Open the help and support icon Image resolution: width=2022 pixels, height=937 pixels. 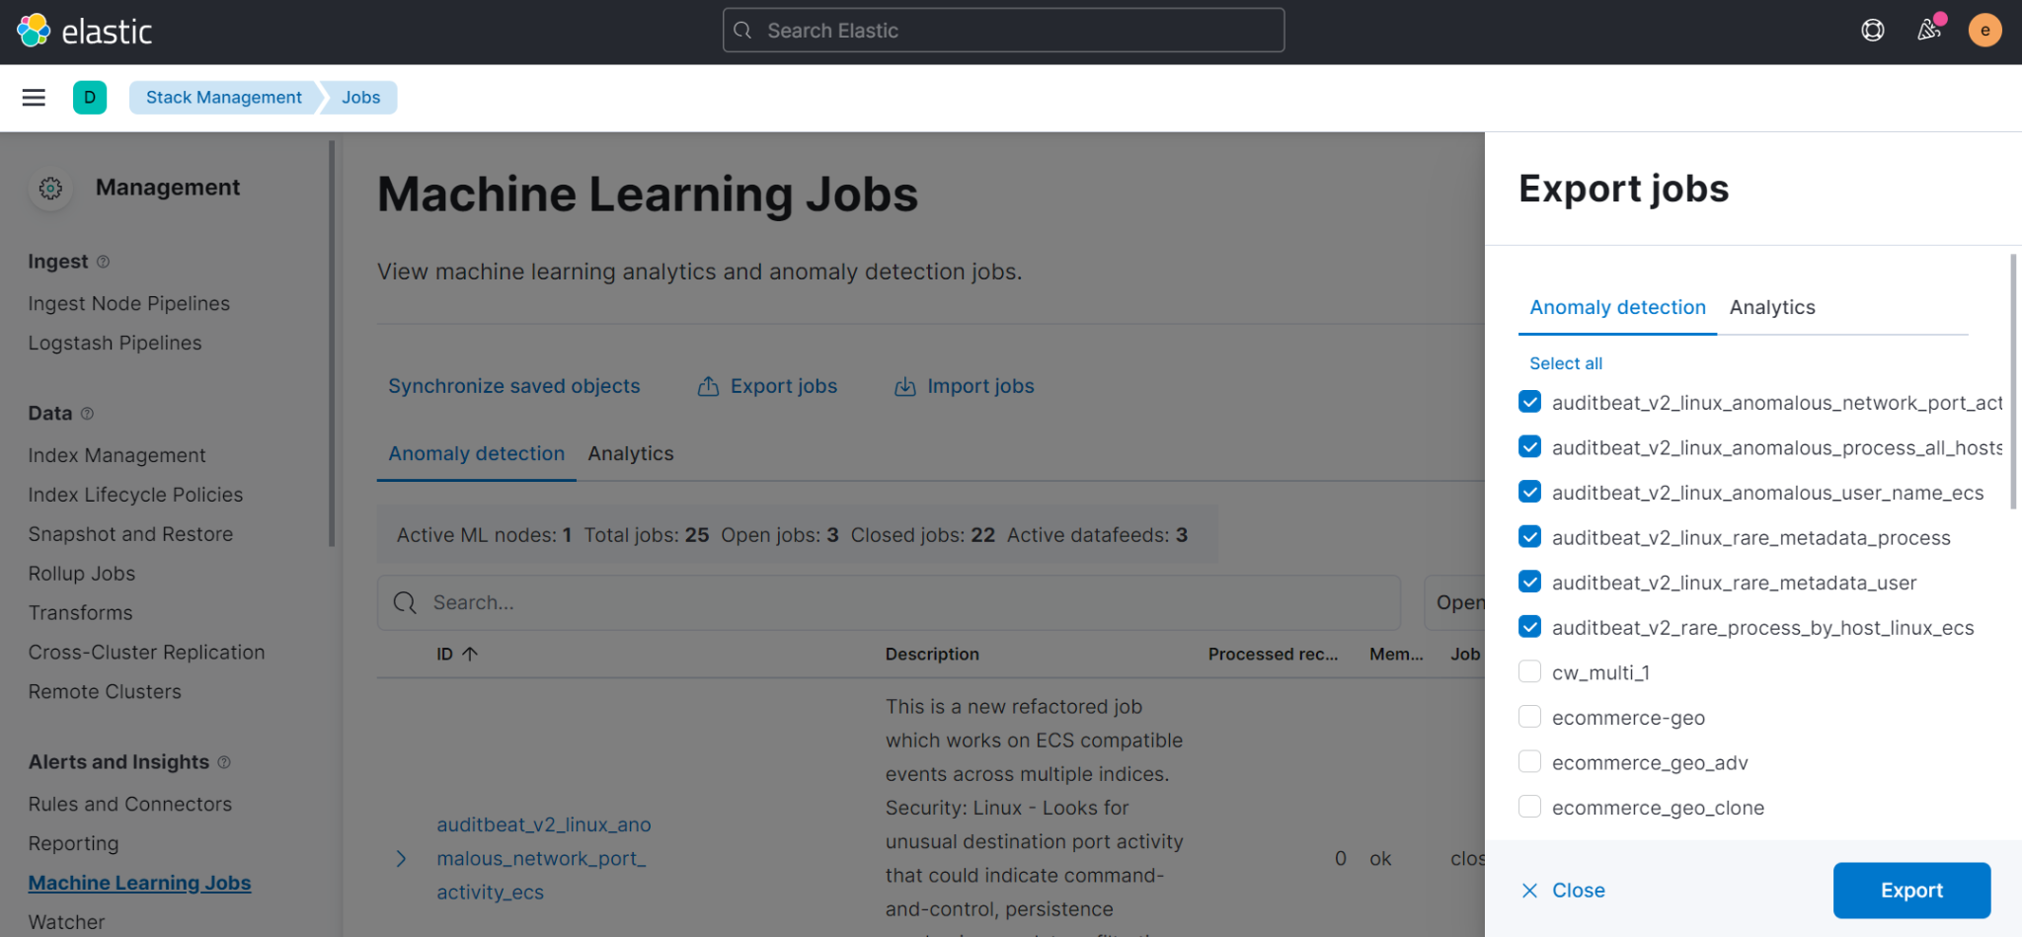click(x=1872, y=30)
